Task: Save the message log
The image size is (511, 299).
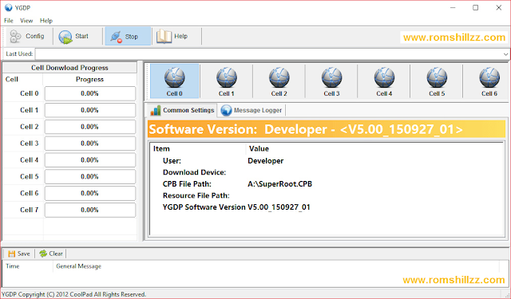Action: tap(19, 254)
